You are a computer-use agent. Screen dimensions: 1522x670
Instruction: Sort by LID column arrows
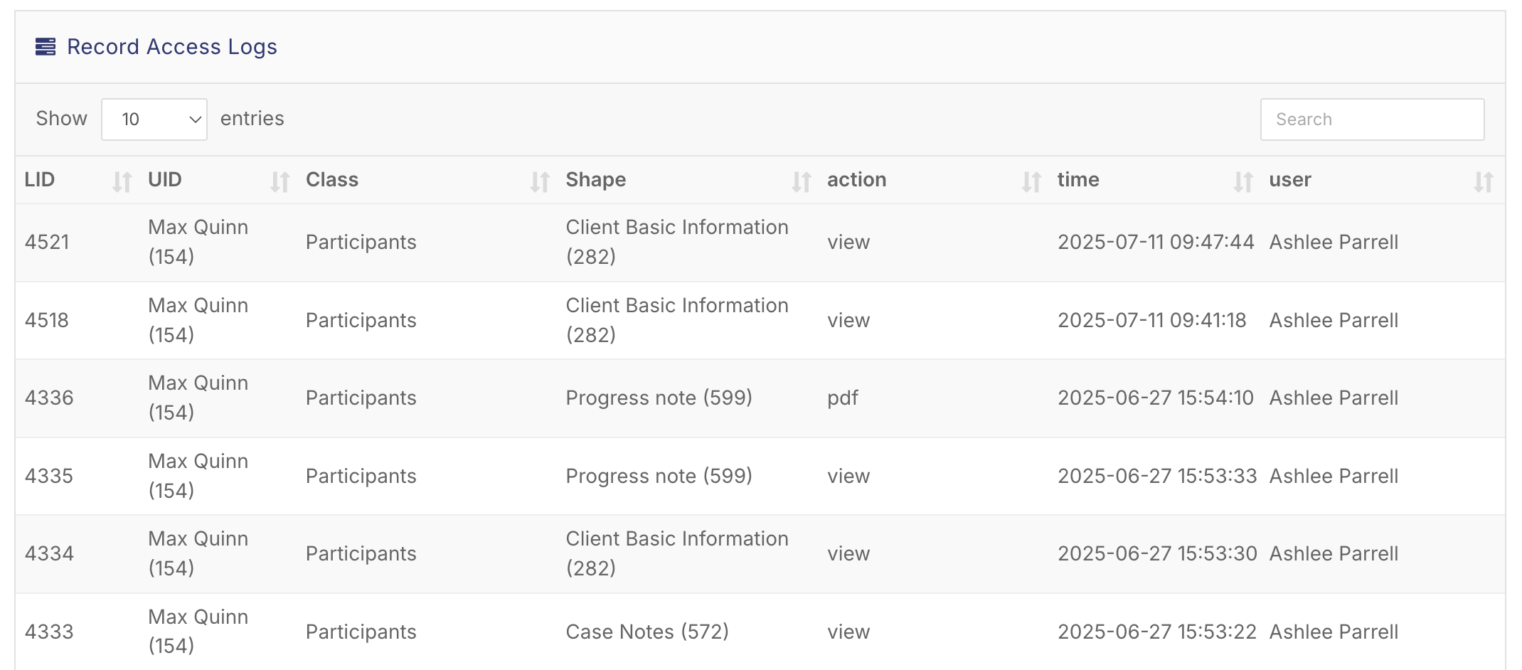(x=122, y=182)
